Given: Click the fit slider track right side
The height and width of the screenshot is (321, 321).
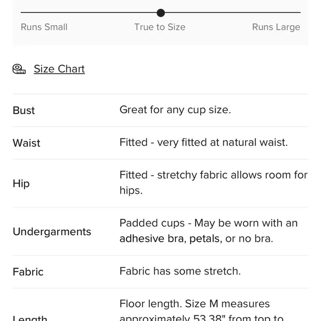Looking at the screenshot, I should [233, 12].
